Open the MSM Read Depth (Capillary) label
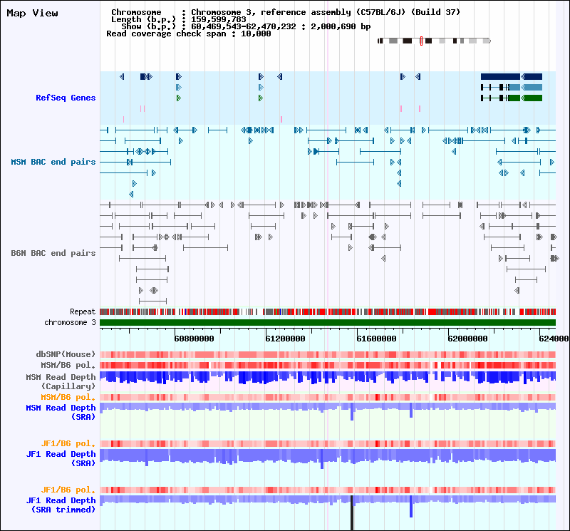The width and height of the screenshot is (570, 531). pos(61,381)
